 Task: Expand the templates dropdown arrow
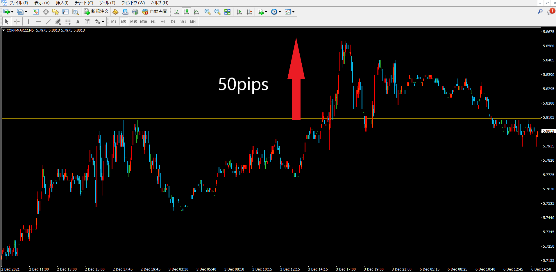tap(293, 12)
